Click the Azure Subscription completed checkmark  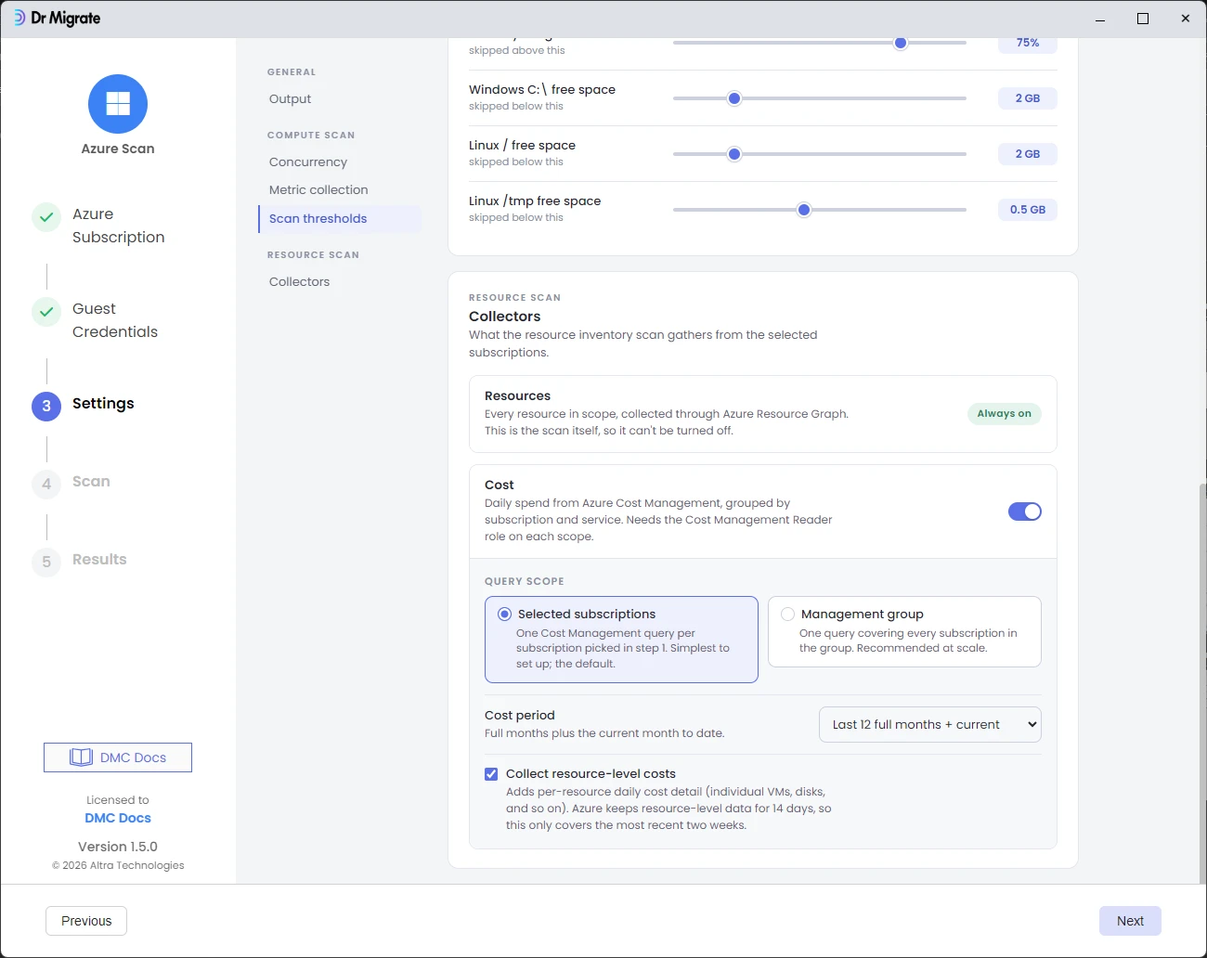point(46,217)
